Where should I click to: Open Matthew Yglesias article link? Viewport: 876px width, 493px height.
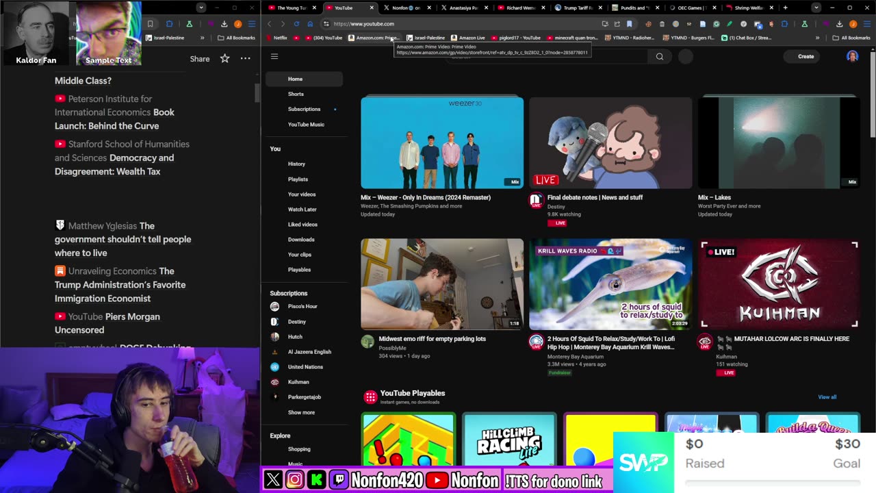point(123,239)
